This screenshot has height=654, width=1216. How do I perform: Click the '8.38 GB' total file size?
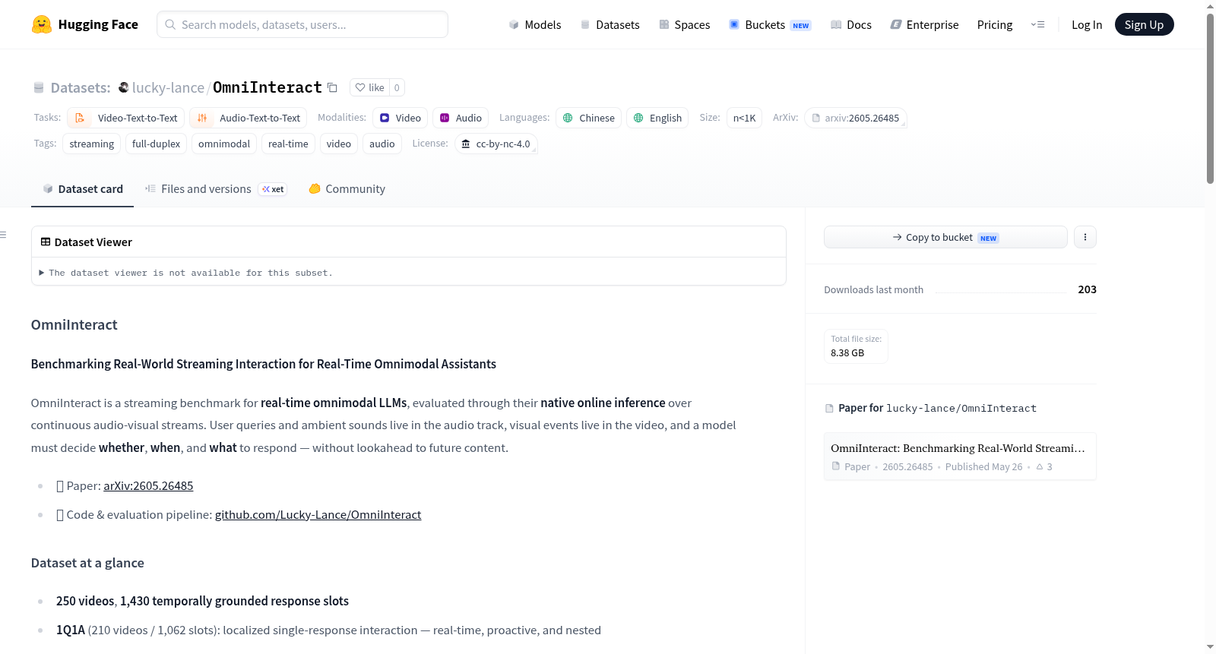tap(847, 352)
